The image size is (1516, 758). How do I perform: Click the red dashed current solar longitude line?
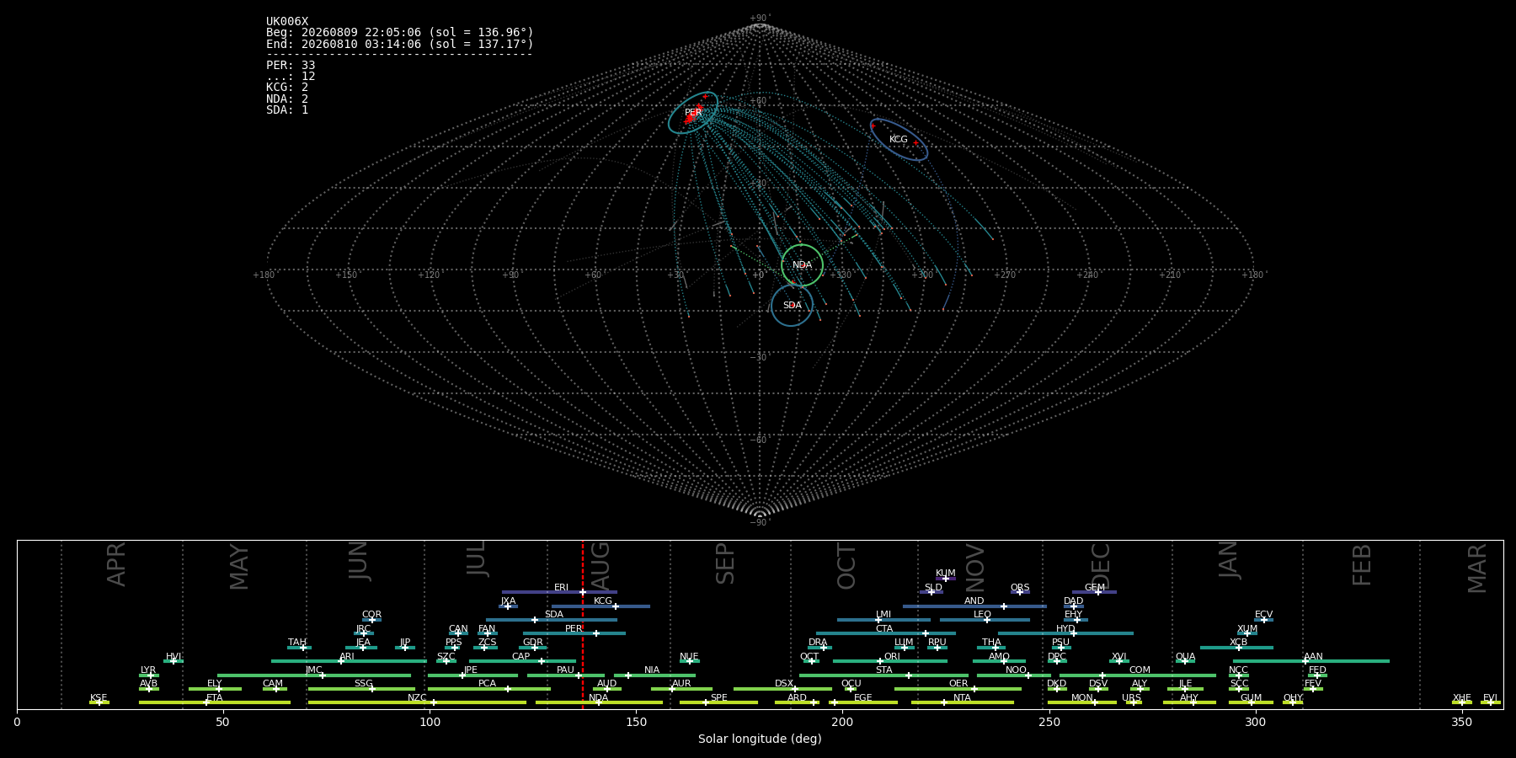pos(582,624)
